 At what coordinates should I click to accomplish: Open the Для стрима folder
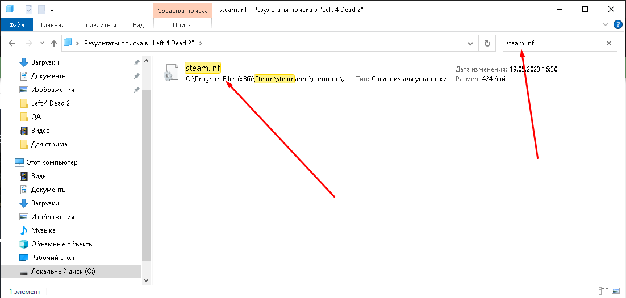49,144
